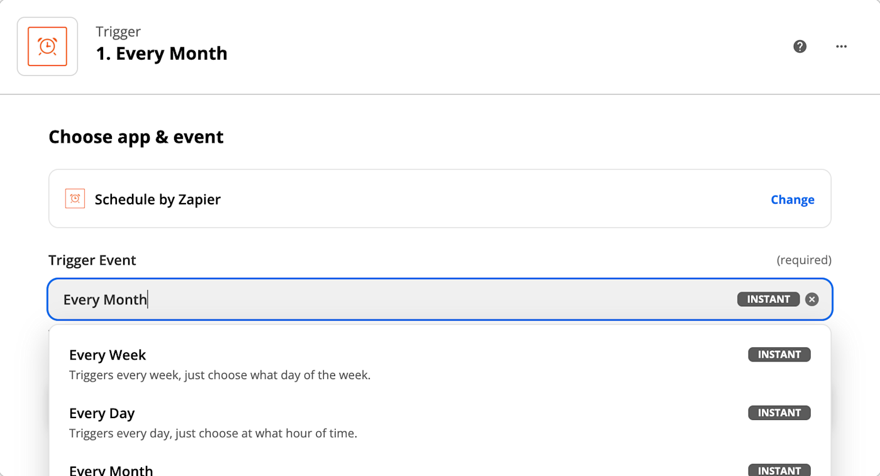Click the "1. Every Month" step title

coord(162,53)
